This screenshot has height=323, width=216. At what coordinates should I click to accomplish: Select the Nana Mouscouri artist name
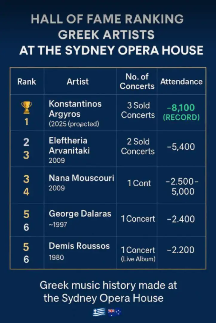81,178
